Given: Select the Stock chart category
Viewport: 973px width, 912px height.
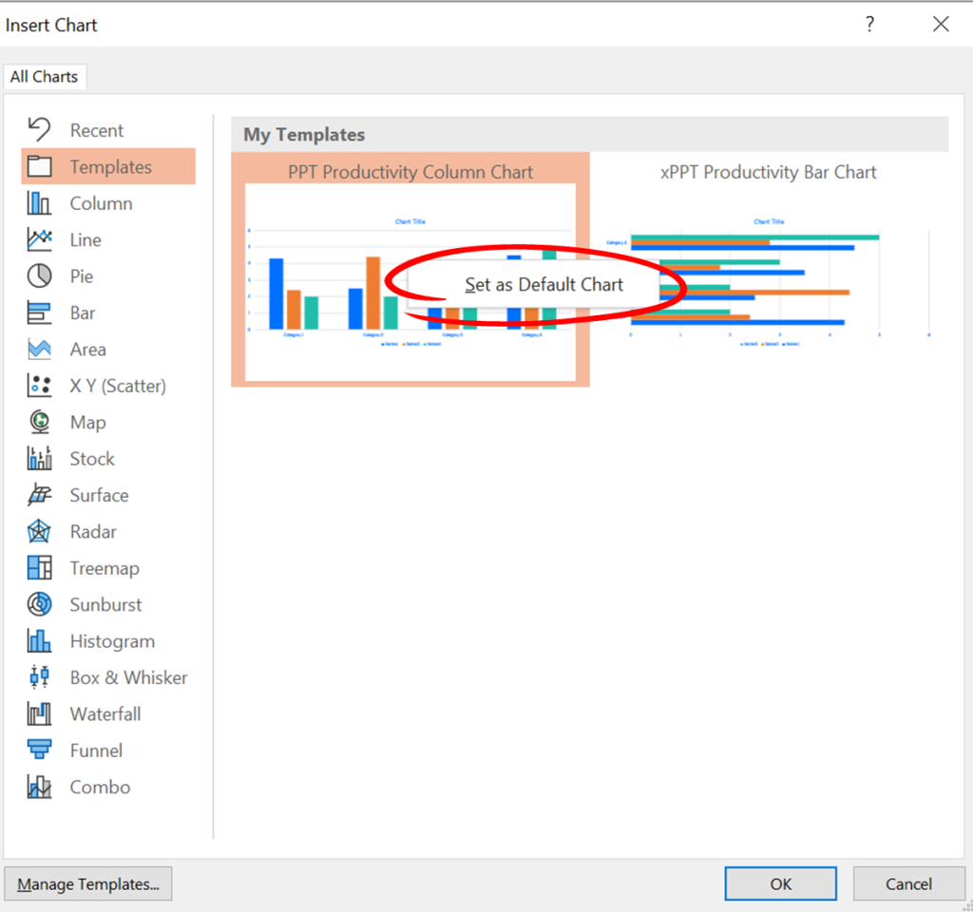Looking at the screenshot, I should pos(91,458).
